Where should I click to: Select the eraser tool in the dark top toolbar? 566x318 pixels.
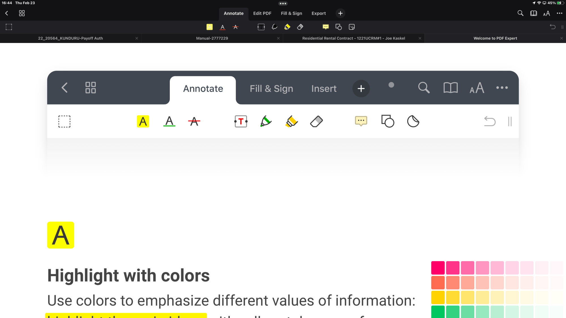(300, 27)
